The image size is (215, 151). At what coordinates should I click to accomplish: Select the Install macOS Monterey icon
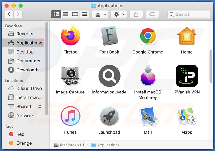[x=148, y=75]
